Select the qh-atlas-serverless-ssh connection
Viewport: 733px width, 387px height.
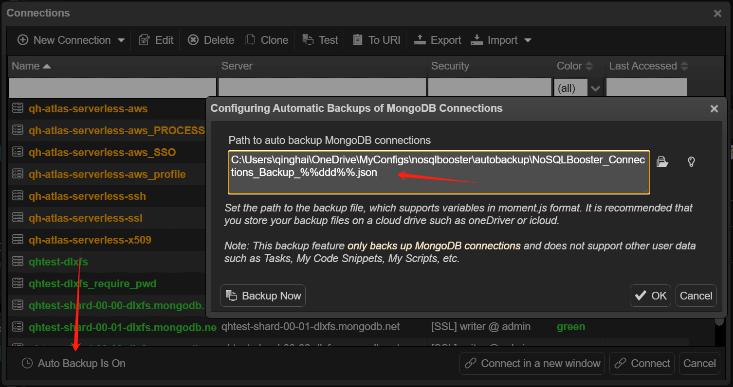click(x=87, y=196)
